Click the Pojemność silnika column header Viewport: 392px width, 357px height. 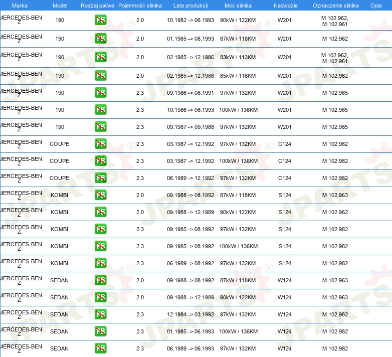[140, 6]
